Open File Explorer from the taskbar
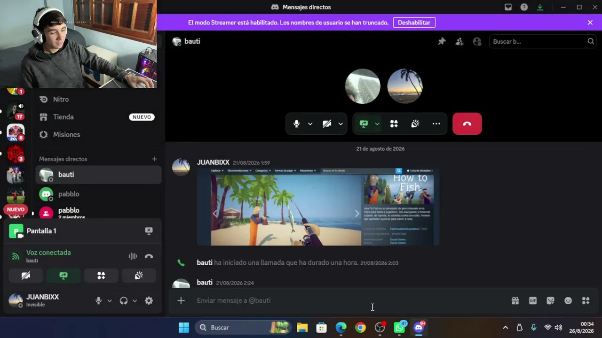Screen dimensions: 602x338 click(302, 328)
